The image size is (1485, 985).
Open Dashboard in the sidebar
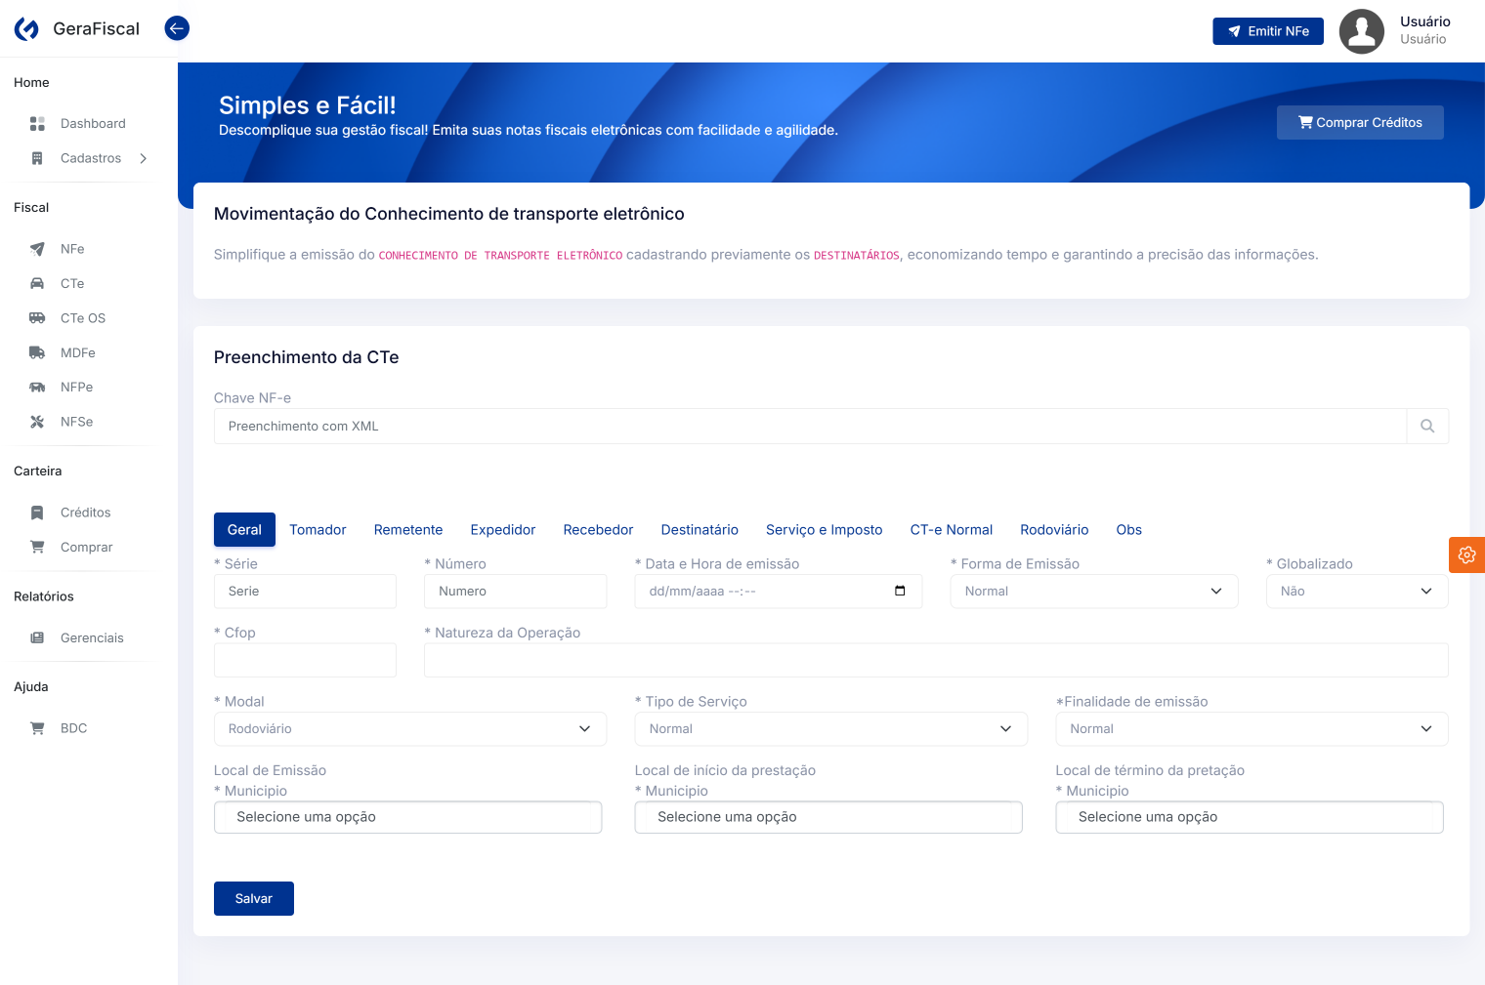click(x=93, y=124)
